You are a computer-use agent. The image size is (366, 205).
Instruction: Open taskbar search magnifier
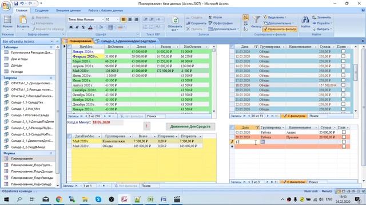(19, 199)
